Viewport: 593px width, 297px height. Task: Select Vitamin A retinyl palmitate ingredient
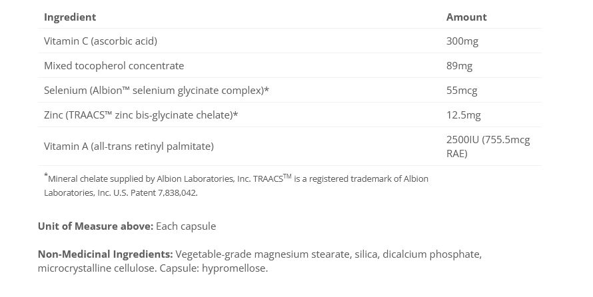pyautogui.click(x=129, y=147)
